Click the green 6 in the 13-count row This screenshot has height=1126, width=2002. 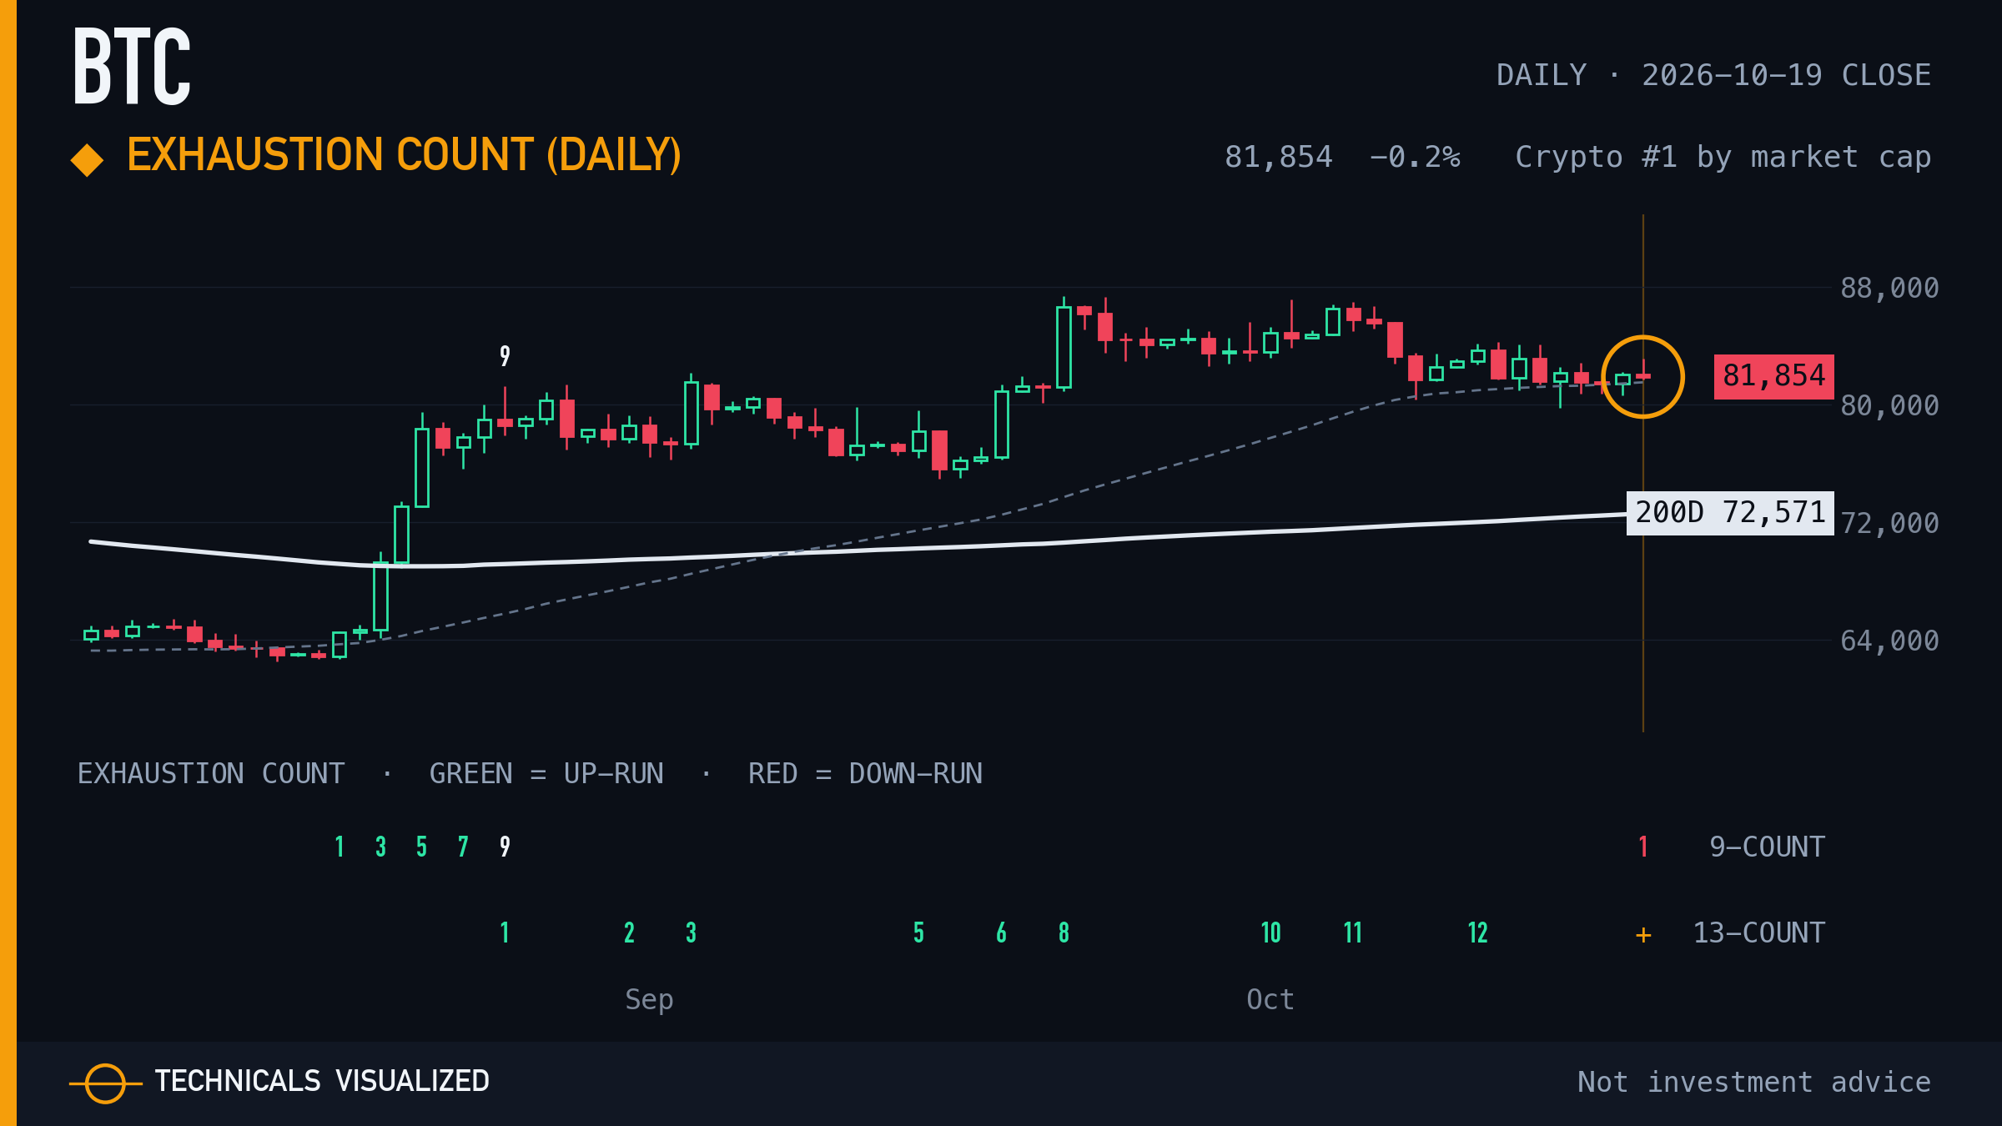pos(1001,933)
